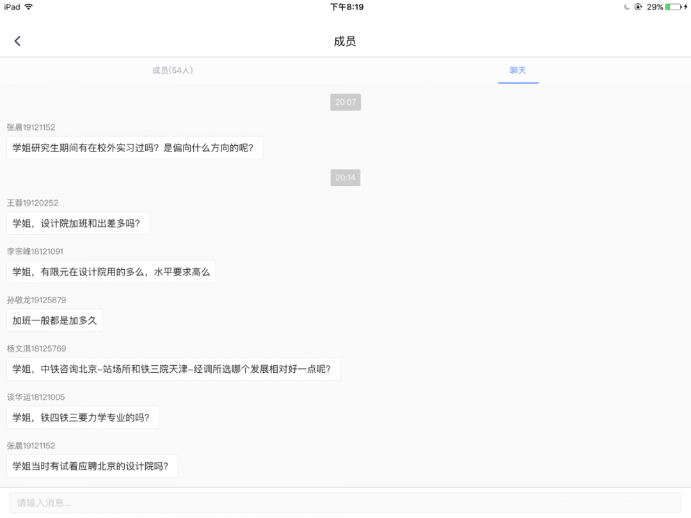Tap the message 加班一般都是加多久
Viewport: 691px width, 518px height.
coord(54,320)
